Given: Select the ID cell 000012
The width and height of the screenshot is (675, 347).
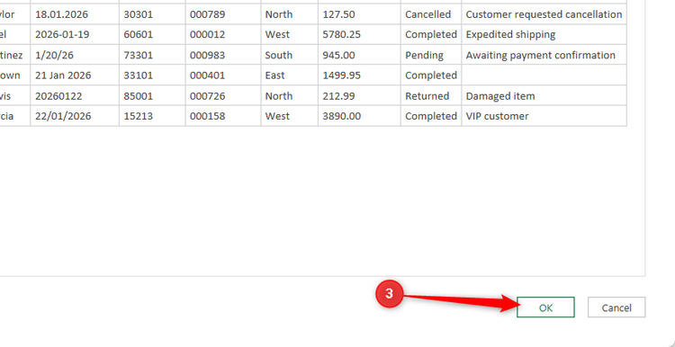Looking at the screenshot, I should [x=223, y=34].
